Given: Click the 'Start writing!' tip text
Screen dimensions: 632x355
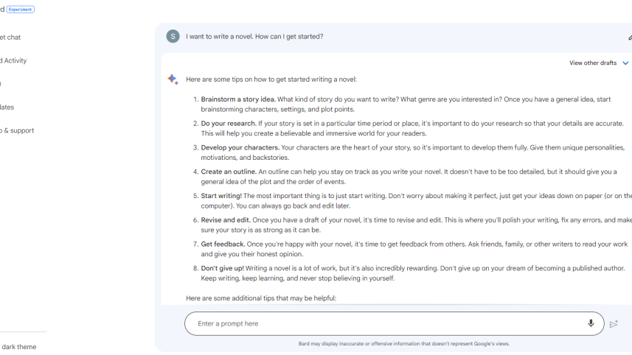Looking at the screenshot, I should point(221,196).
